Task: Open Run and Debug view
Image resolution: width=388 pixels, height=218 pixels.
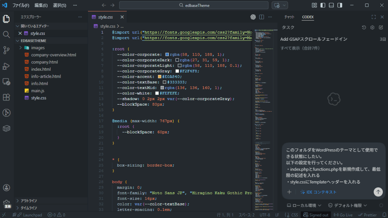Action: pos(6,66)
